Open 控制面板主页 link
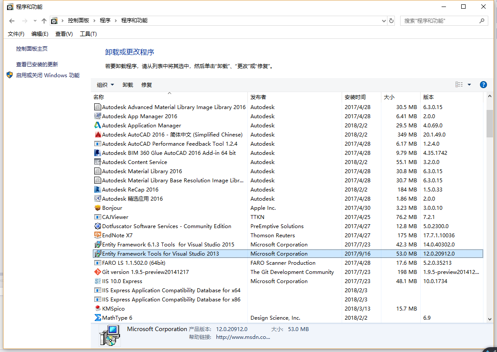 pyautogui.click(x=32, y=49)
